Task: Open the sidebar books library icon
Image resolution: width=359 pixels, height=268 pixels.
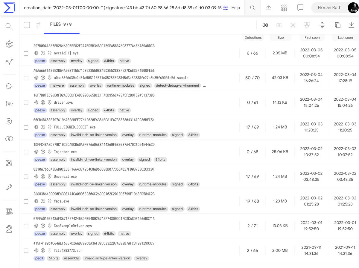Action: (x=9, y=212)
